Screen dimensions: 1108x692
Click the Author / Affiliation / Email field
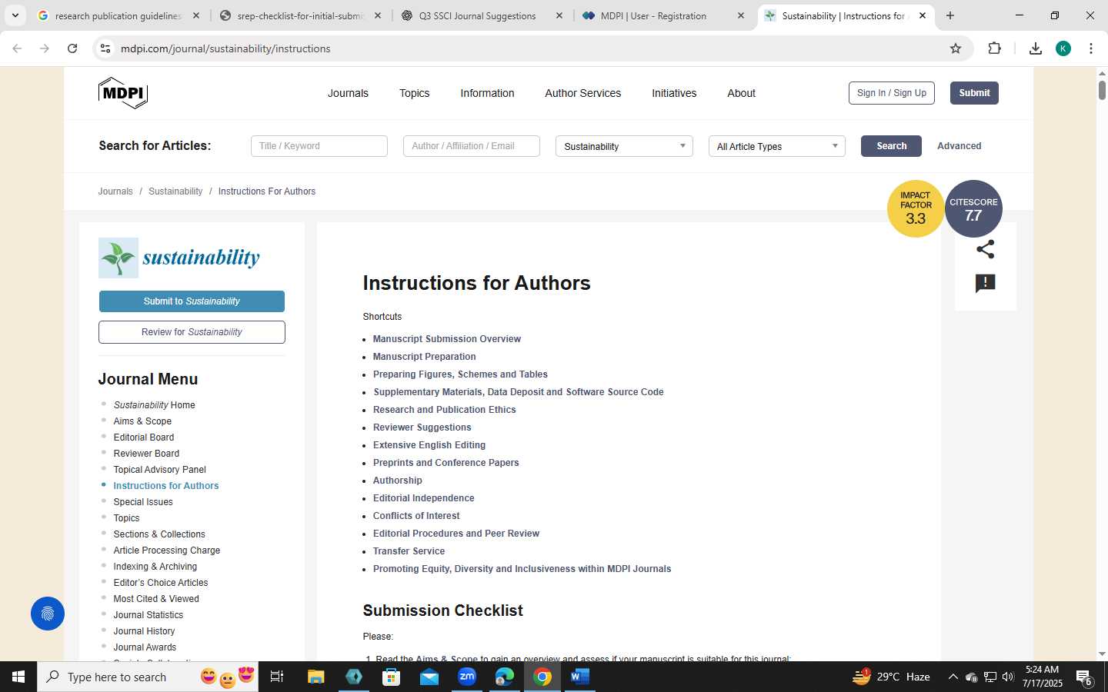pyautogui.click(x=471, y=146)
